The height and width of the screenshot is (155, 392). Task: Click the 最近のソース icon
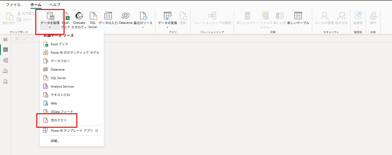point(143,16)
